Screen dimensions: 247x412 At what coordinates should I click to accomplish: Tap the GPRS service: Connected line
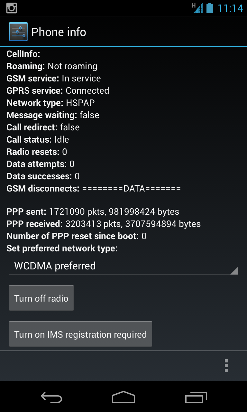click(x=58, y=91)
